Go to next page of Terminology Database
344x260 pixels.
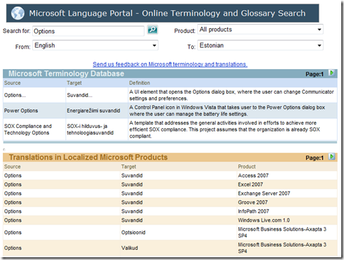pyautogui.click(x=332, y=73)
